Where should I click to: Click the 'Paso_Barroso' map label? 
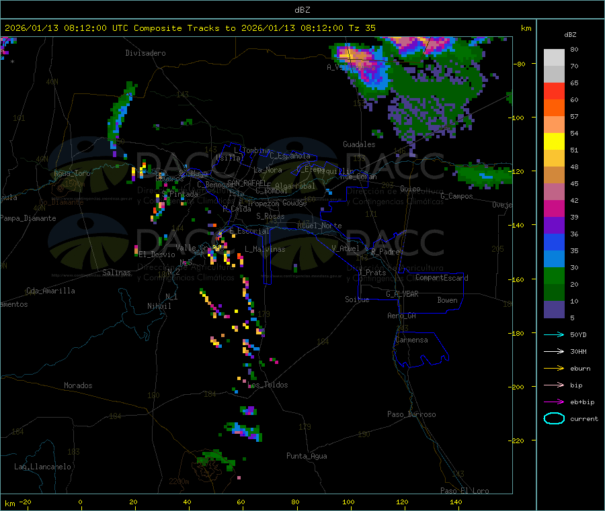411,414
